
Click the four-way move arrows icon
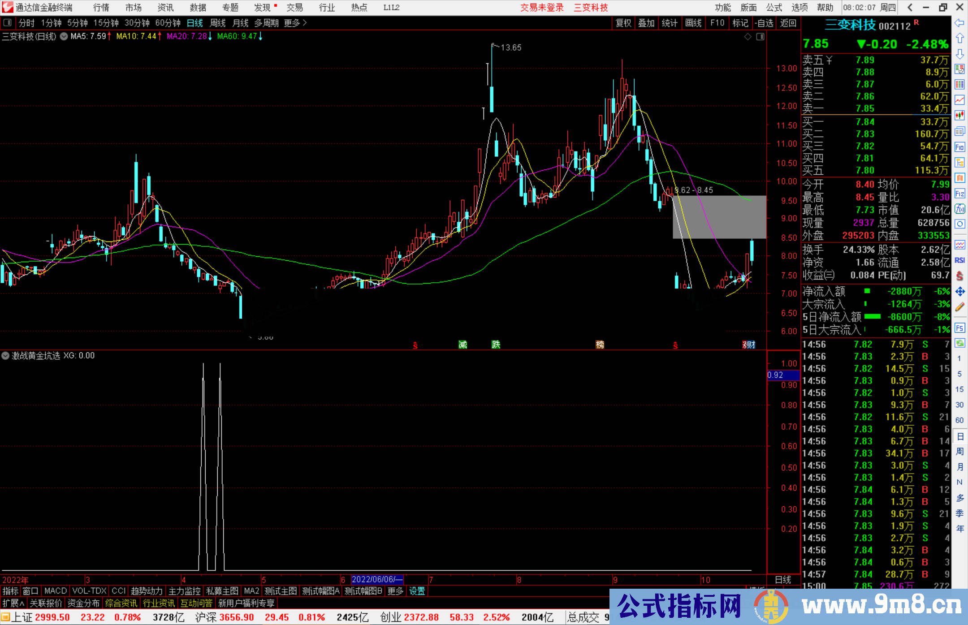[x=959, y=292]
